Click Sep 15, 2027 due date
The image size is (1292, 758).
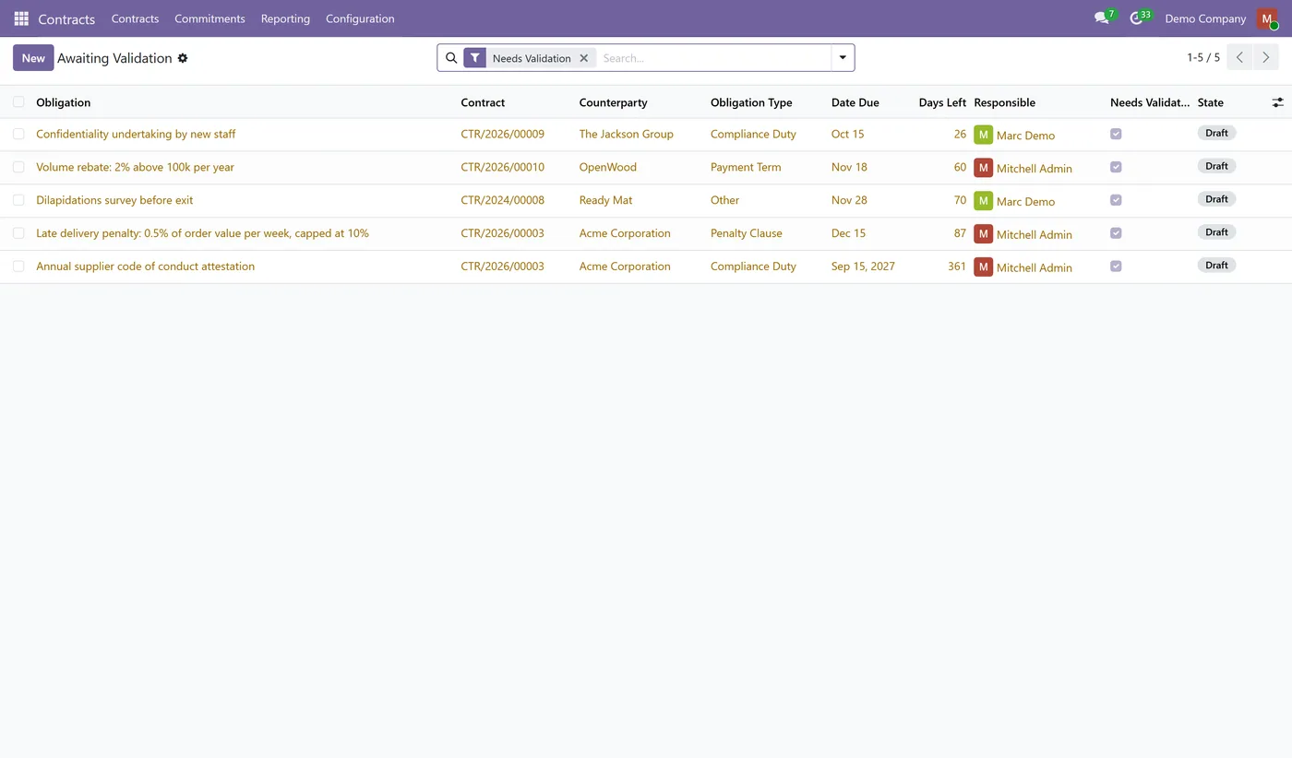863,266
